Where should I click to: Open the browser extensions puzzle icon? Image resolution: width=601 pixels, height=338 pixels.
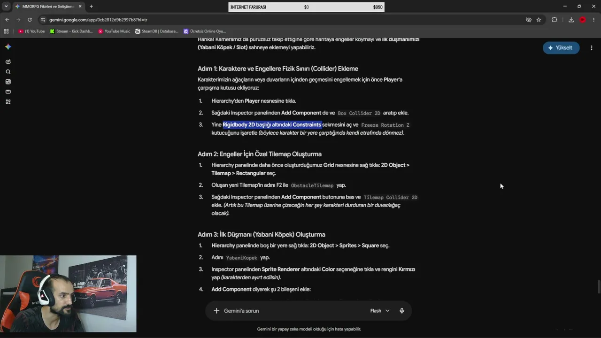[x=555, y=20]
